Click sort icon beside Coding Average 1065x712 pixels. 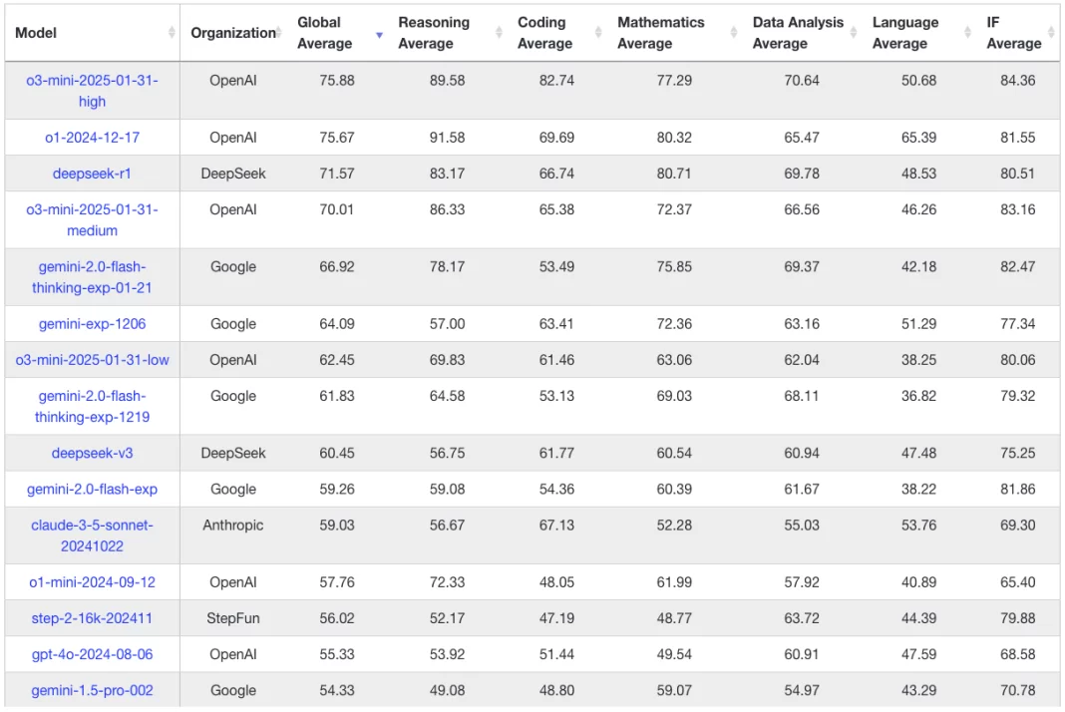pyautogui.click(x=598, y=33)
